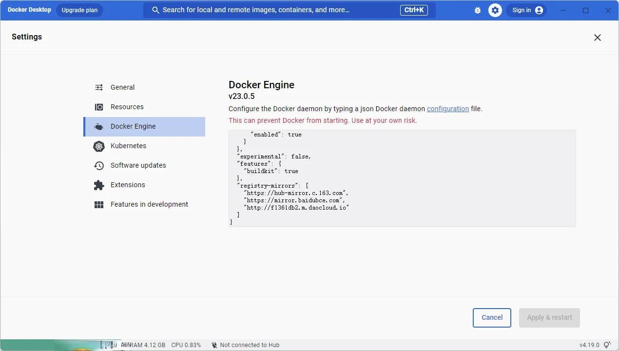Close the Docker Desktop window
The height and width of the screenshot is (351, 619).
(608, 10)
